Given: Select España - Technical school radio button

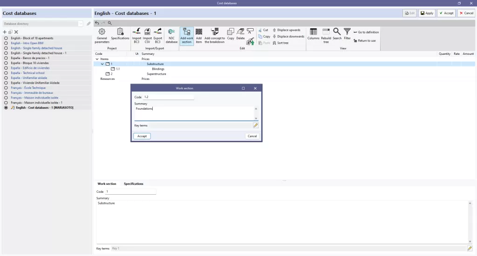Looking at the screenshot, I should coord(6,73).
